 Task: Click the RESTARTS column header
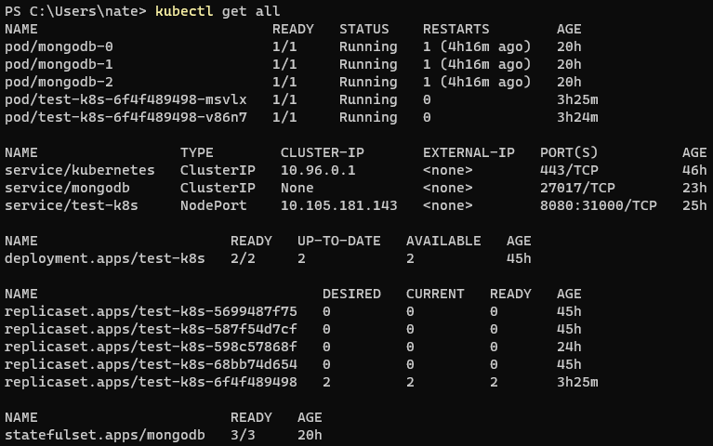(x=456, y=29)
